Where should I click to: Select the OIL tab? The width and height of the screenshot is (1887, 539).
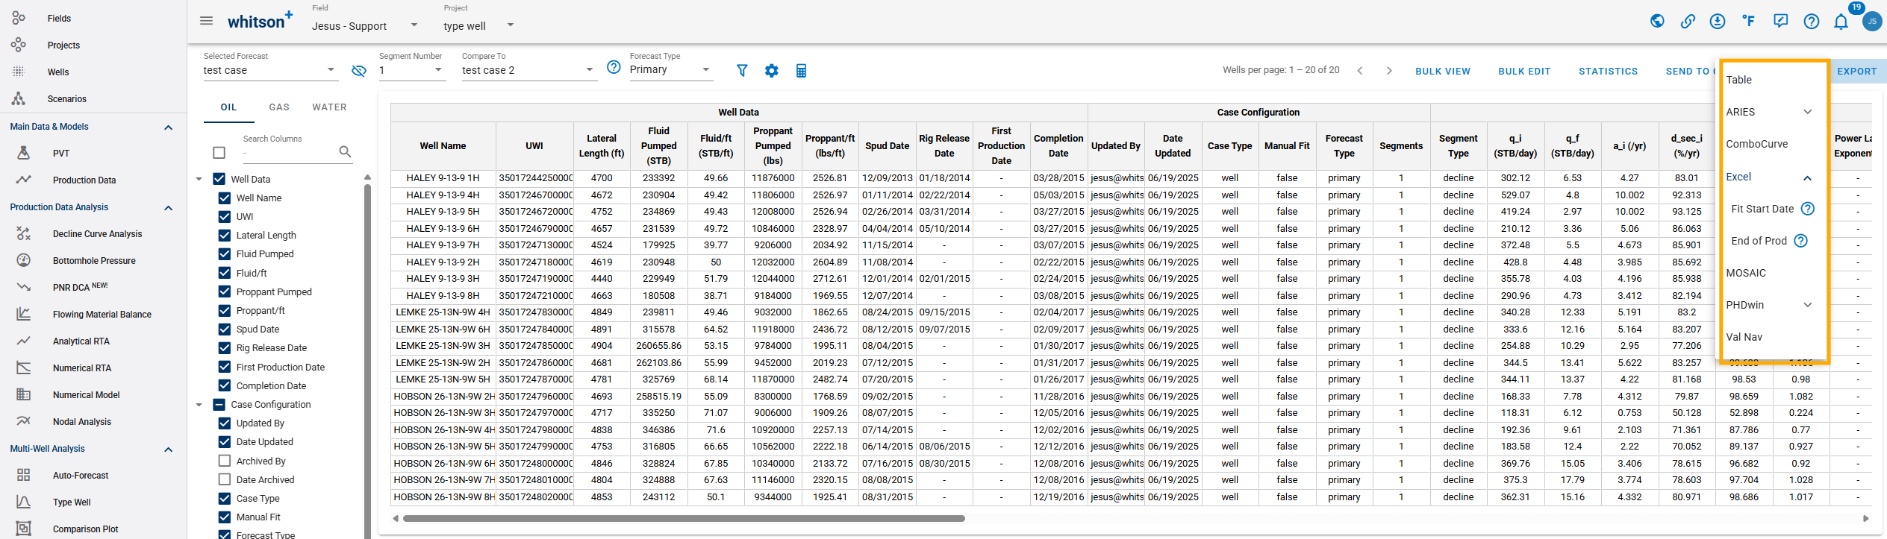[228, 107]
